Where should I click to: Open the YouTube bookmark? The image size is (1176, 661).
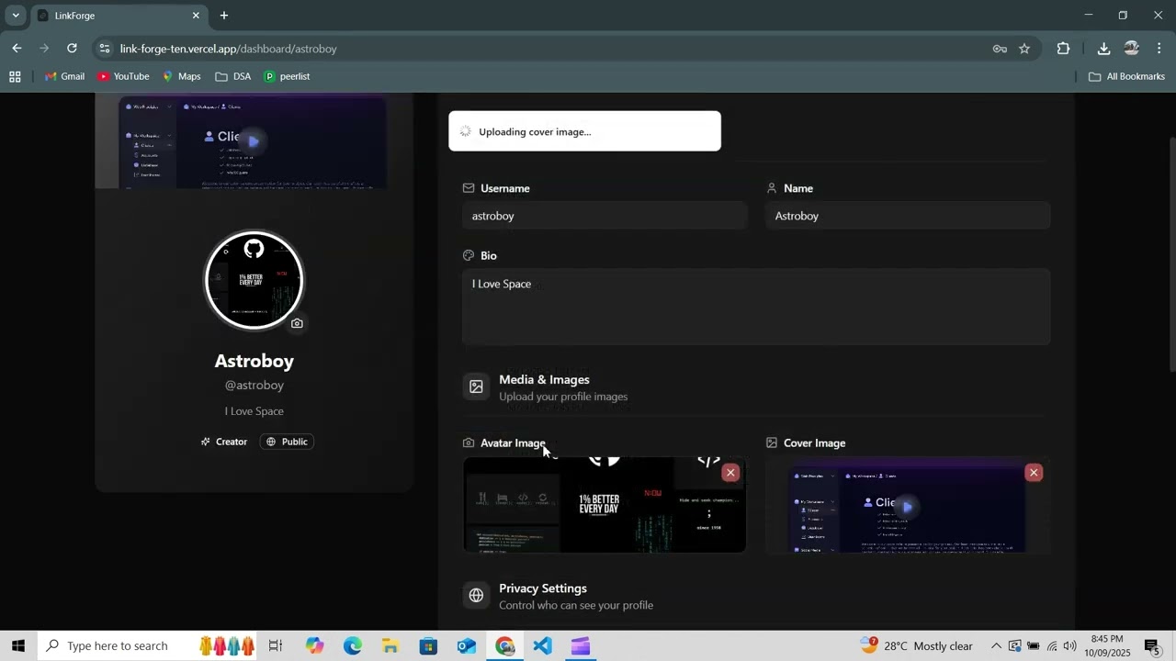click(123, 76)
